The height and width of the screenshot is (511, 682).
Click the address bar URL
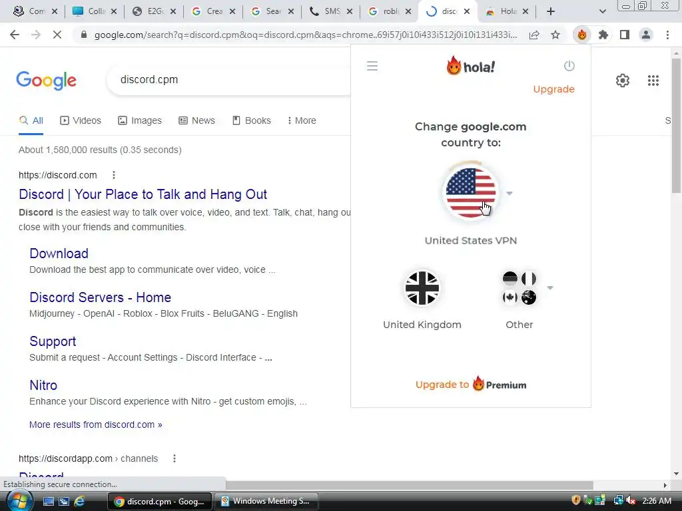(305, 35)
